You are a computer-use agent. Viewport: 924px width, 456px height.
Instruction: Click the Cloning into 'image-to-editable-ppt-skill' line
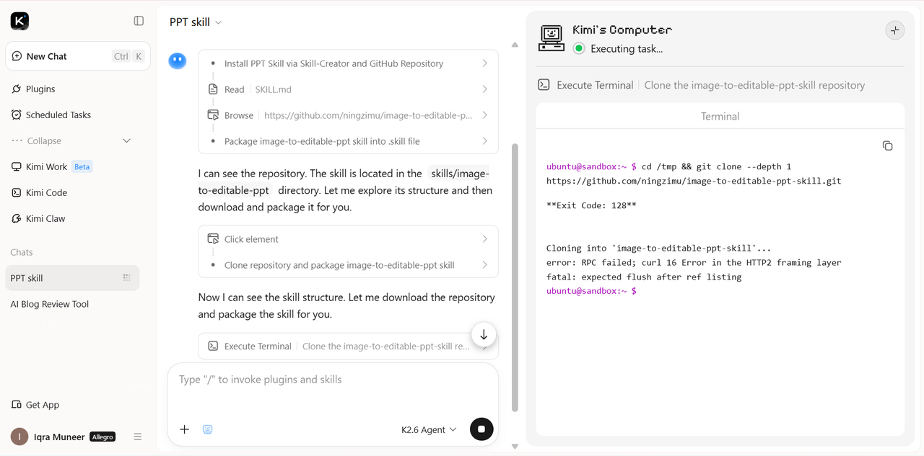pos(658,248)
